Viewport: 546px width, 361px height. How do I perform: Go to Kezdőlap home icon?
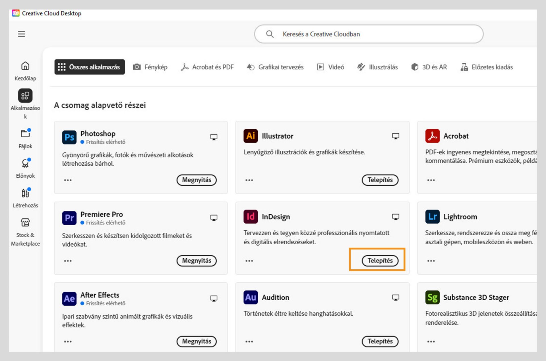[25, 66]
